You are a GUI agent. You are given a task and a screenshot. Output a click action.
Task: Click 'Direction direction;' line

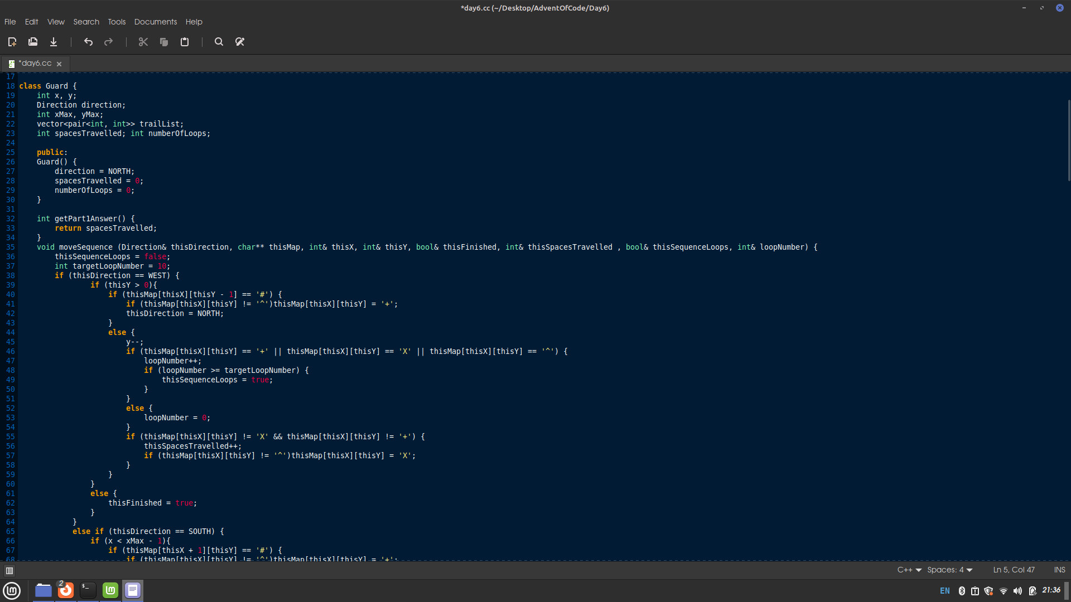(x=81, y=105)
